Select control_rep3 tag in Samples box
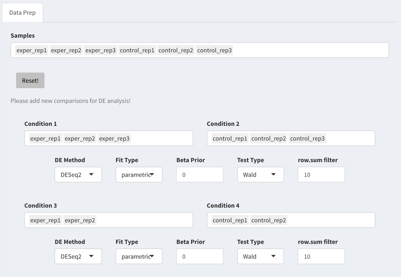The image size is (401, 277). pyautogui.click(x=214, y=50)
